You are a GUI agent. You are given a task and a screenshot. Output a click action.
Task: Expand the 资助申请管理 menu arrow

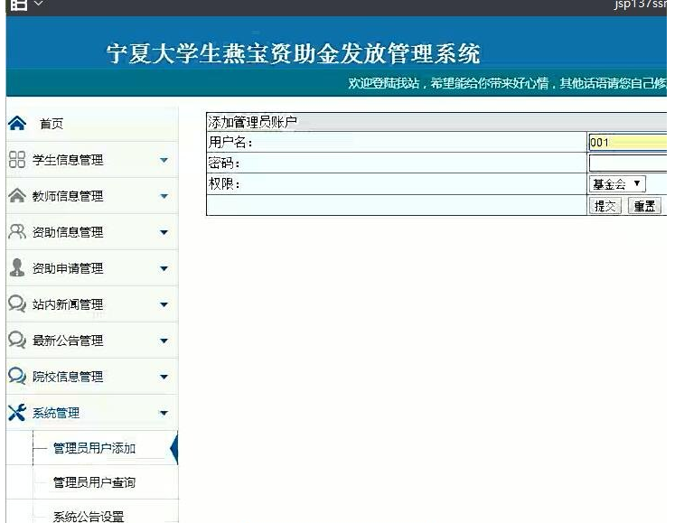tap(164, 268)
